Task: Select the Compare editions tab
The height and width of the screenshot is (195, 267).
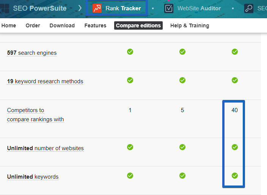Action: click(138, 25)
